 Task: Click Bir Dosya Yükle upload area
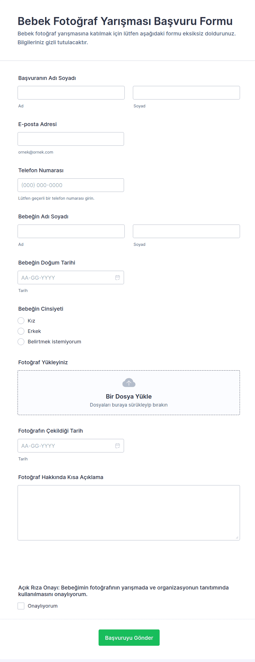coord(129,396)
